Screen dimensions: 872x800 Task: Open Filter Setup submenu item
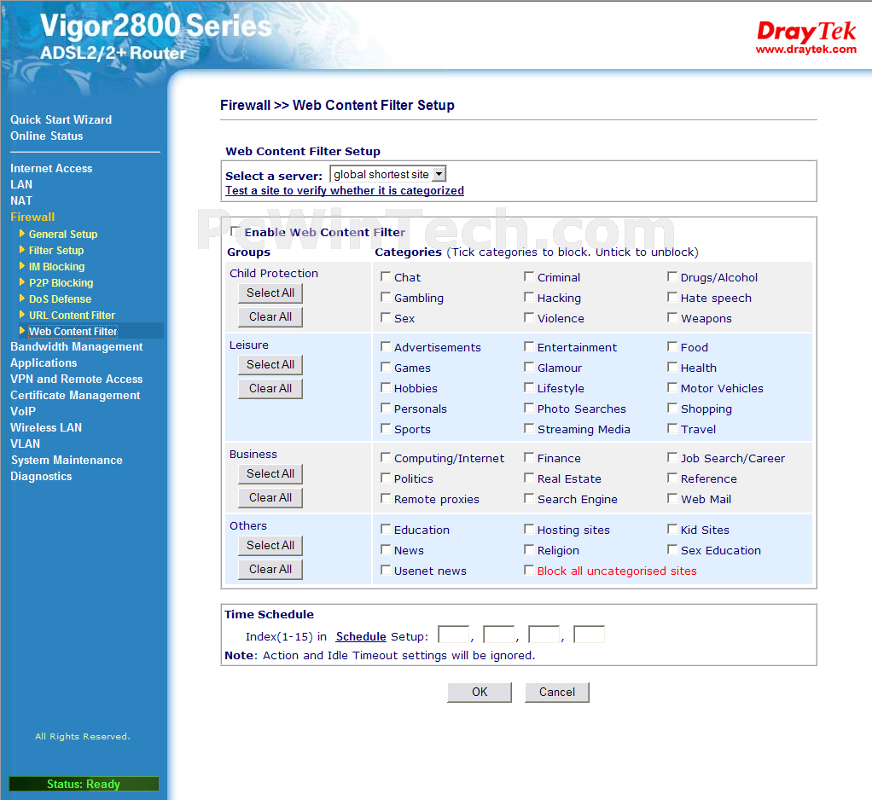click(56, 250)
